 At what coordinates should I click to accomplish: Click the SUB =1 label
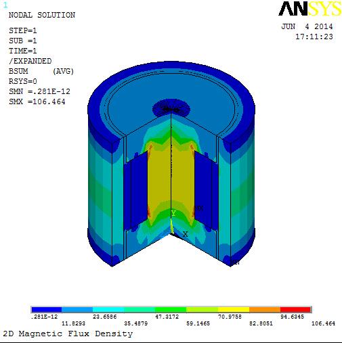tap(23, 41)
